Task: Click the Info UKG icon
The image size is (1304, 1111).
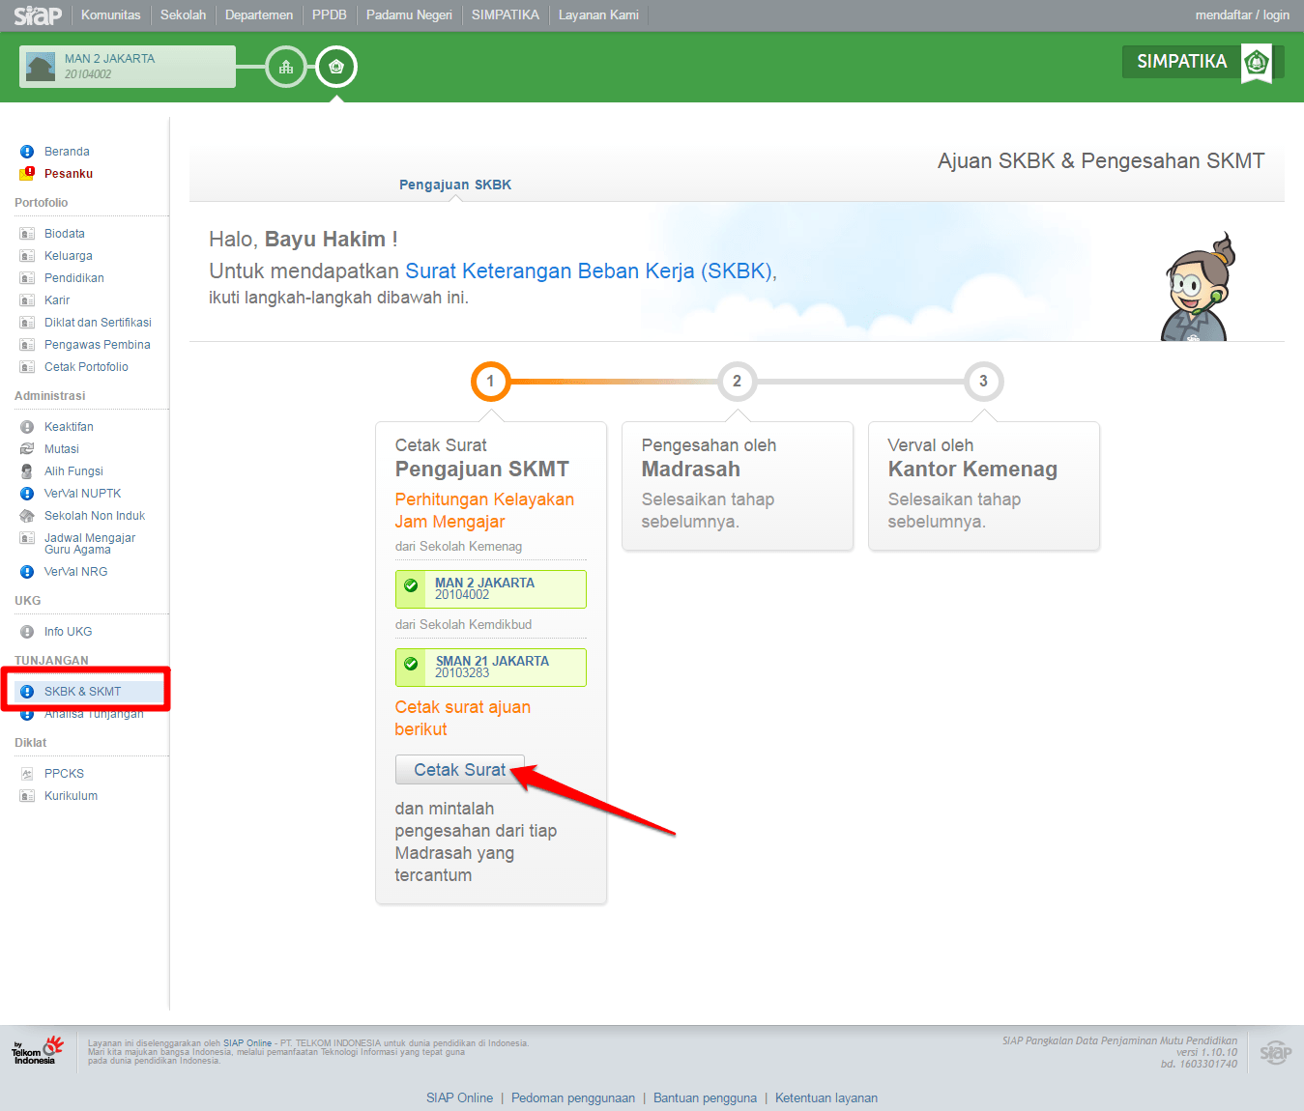Action: pos(27,632)
